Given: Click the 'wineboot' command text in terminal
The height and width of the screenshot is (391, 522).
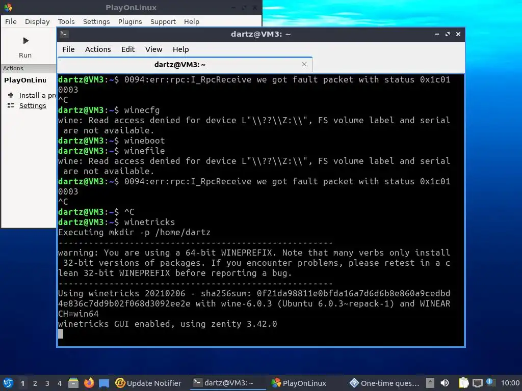Looking at the screenshot, I should 144,141.
